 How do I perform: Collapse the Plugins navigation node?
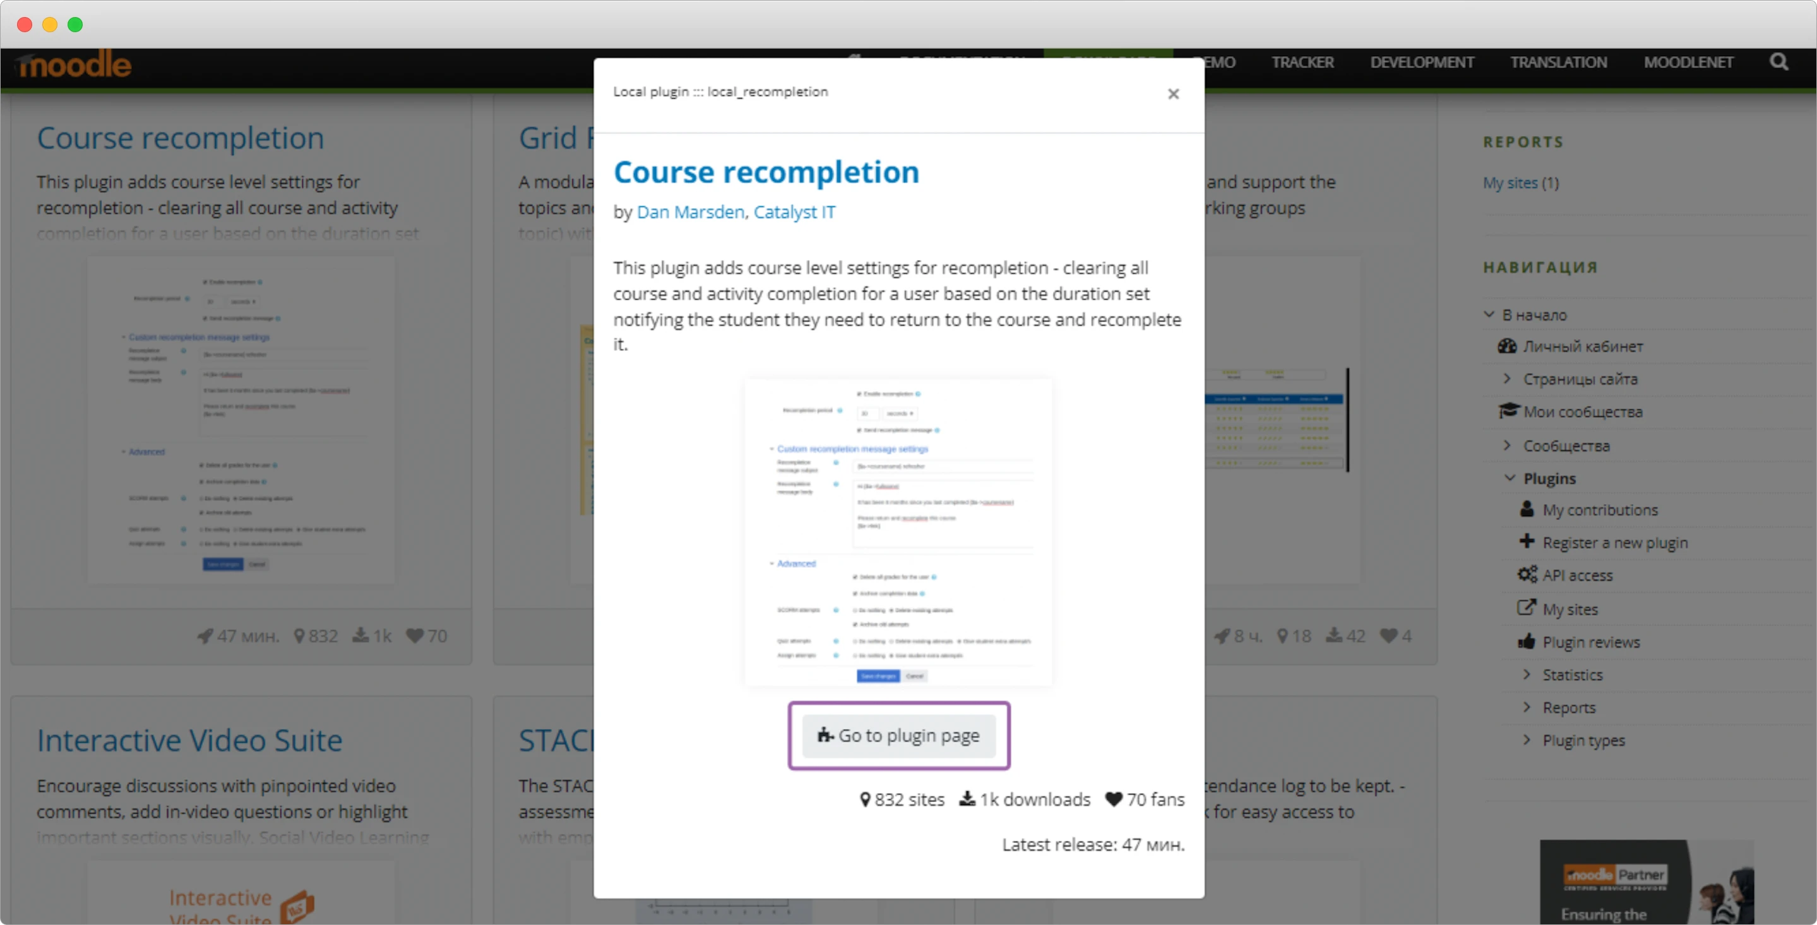point(1510,478)
